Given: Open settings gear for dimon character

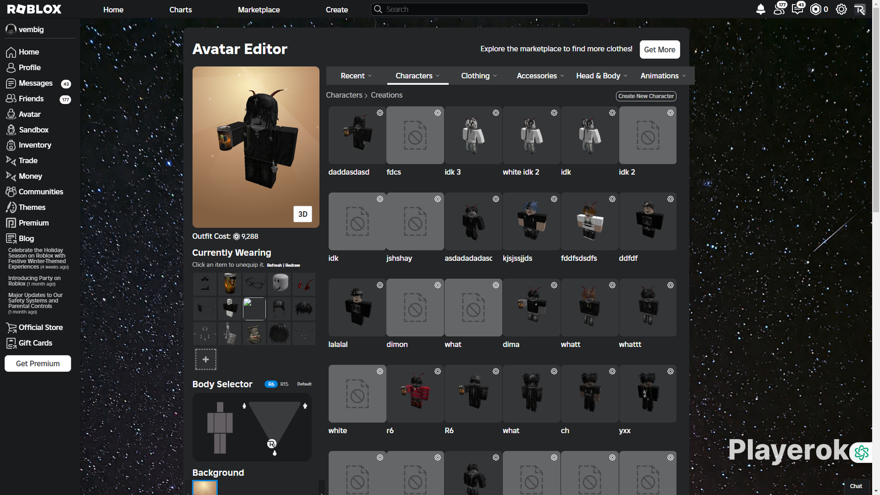Looking at the screenshot, I should tap(438, 285).
